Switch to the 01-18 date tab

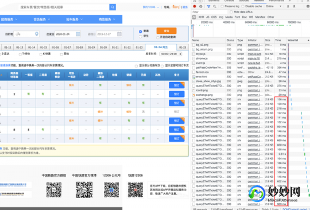79,48
